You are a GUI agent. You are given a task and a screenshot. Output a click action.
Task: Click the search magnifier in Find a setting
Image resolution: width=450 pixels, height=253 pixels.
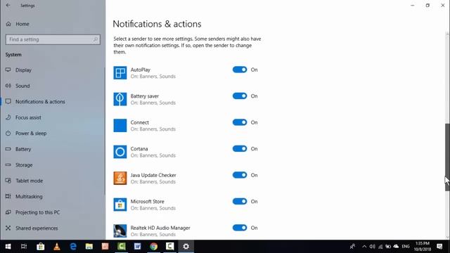[96, 39]
